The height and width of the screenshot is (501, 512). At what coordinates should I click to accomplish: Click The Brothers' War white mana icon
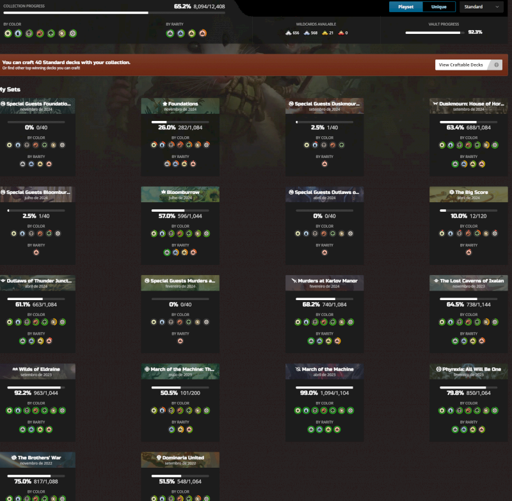9,498
